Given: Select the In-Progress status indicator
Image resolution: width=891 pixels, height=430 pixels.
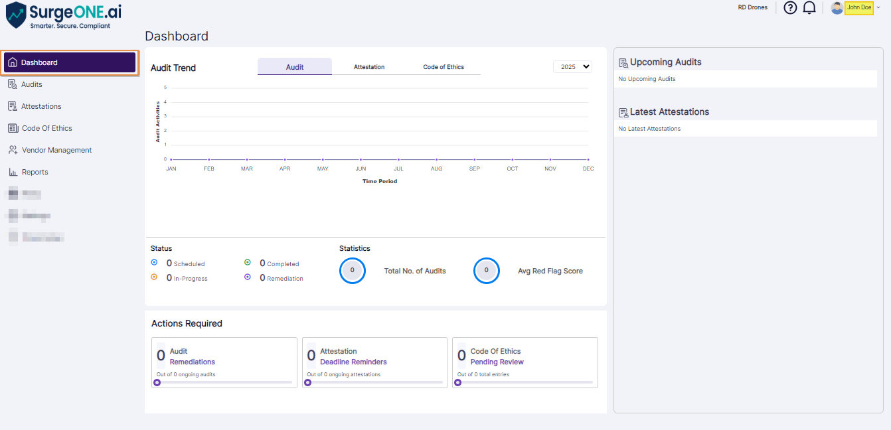Looking at the screenshot, I should 155,277.
